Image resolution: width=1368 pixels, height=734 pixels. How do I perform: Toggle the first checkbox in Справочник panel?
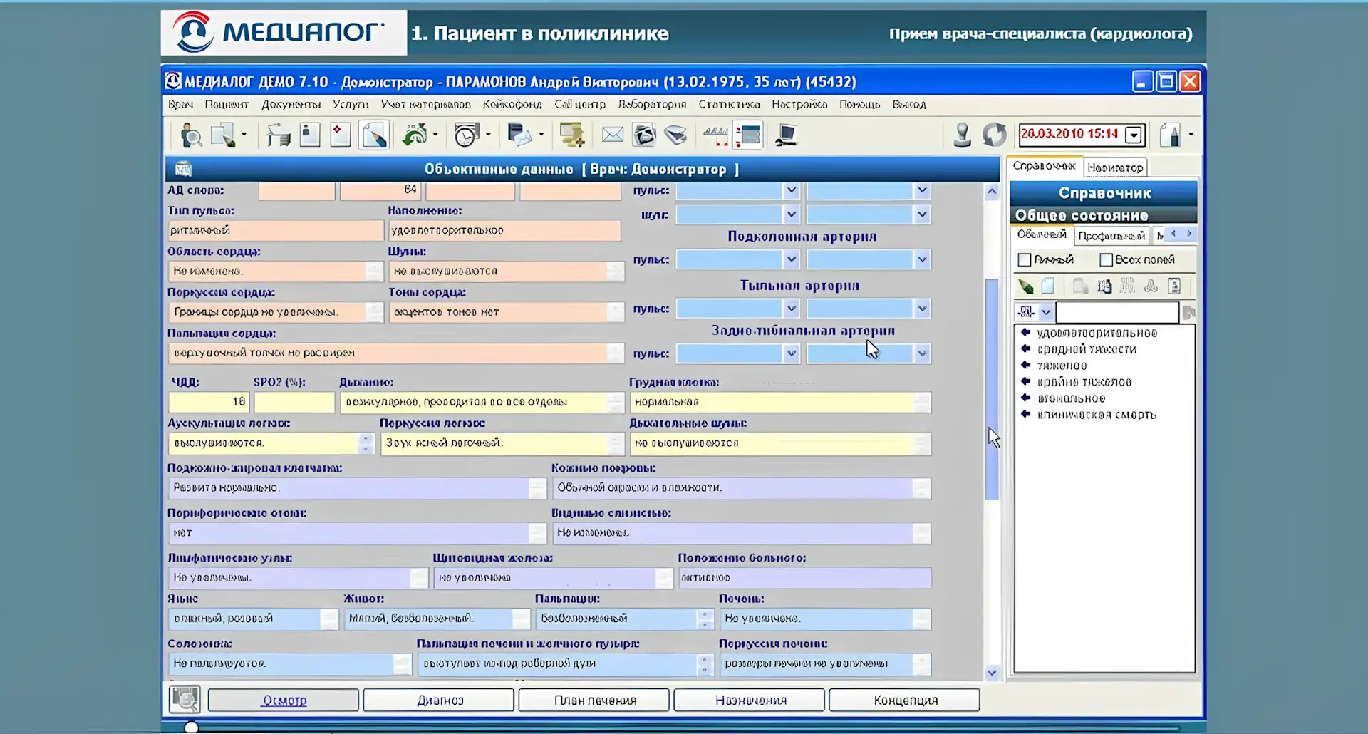[x=1025, y=259]
